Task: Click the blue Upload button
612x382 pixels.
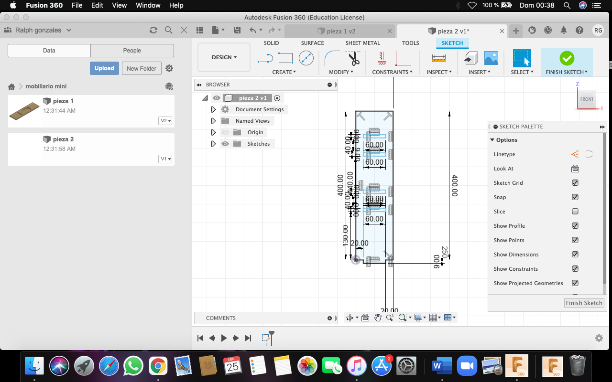Action: pyautogui.click(x=104, y=68)
